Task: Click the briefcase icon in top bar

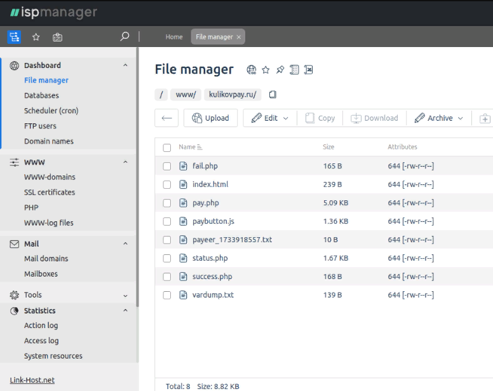Action: (x=57, y=37)
